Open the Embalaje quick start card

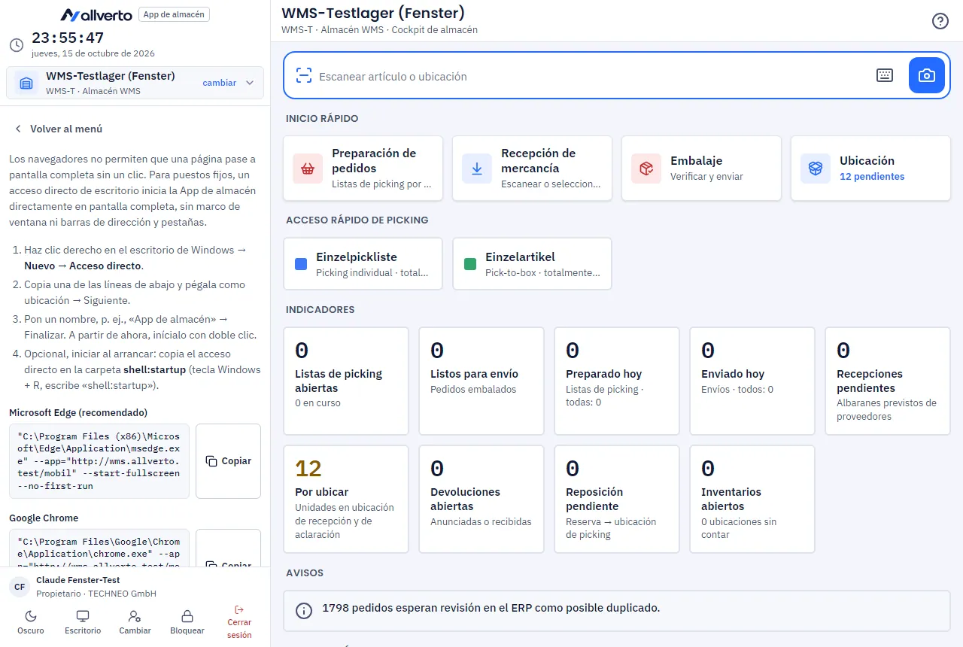click(701, 169)
